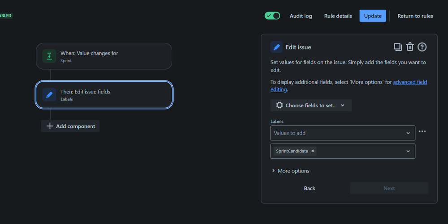Open the Audit log
This screenshot has height=224, width=448.
pos(300,16)
